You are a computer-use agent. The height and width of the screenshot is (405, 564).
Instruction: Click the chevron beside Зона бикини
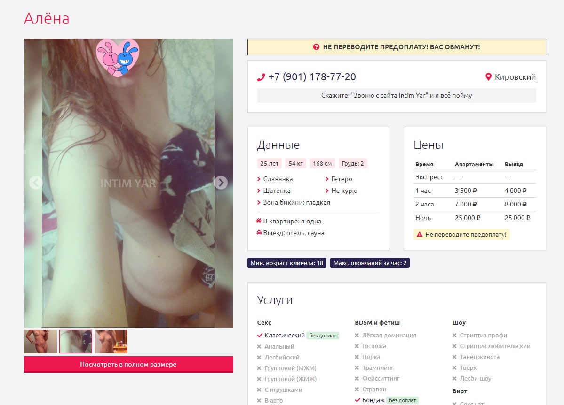click(x=259, y=203)
